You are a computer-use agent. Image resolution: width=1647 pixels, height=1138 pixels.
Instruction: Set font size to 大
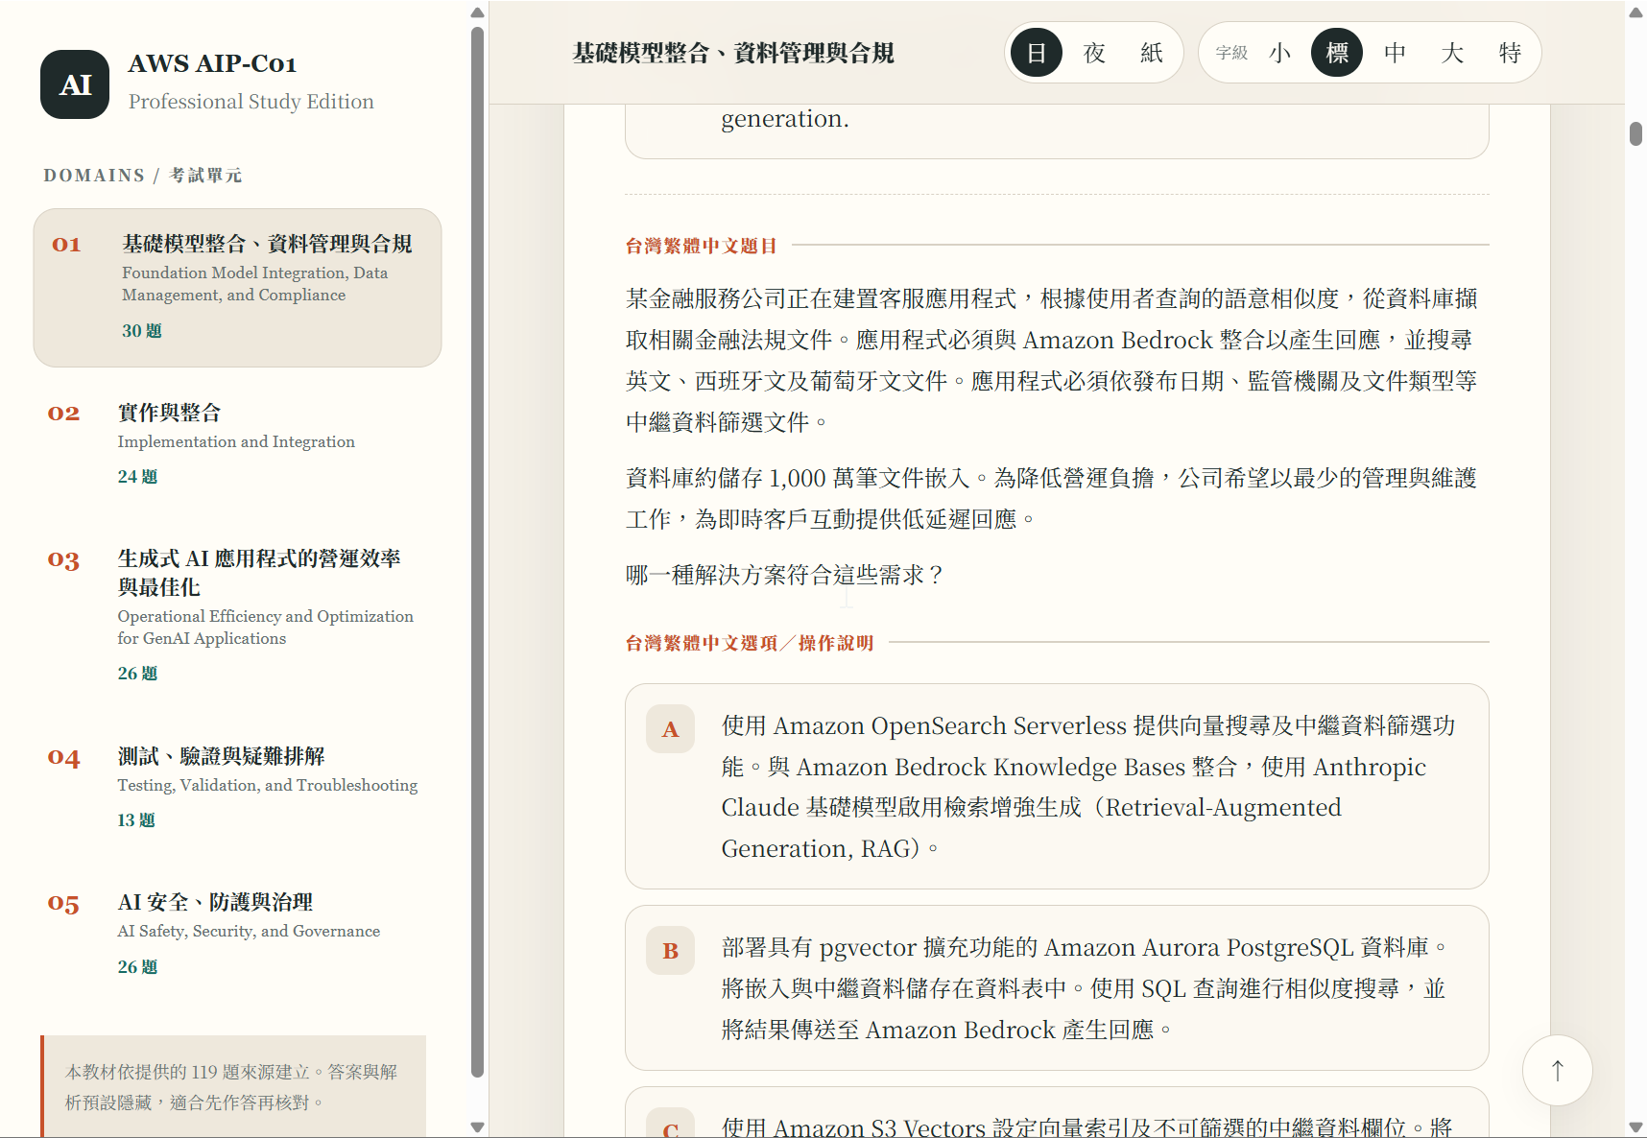pyautogui.click(x=1452, y=53)
